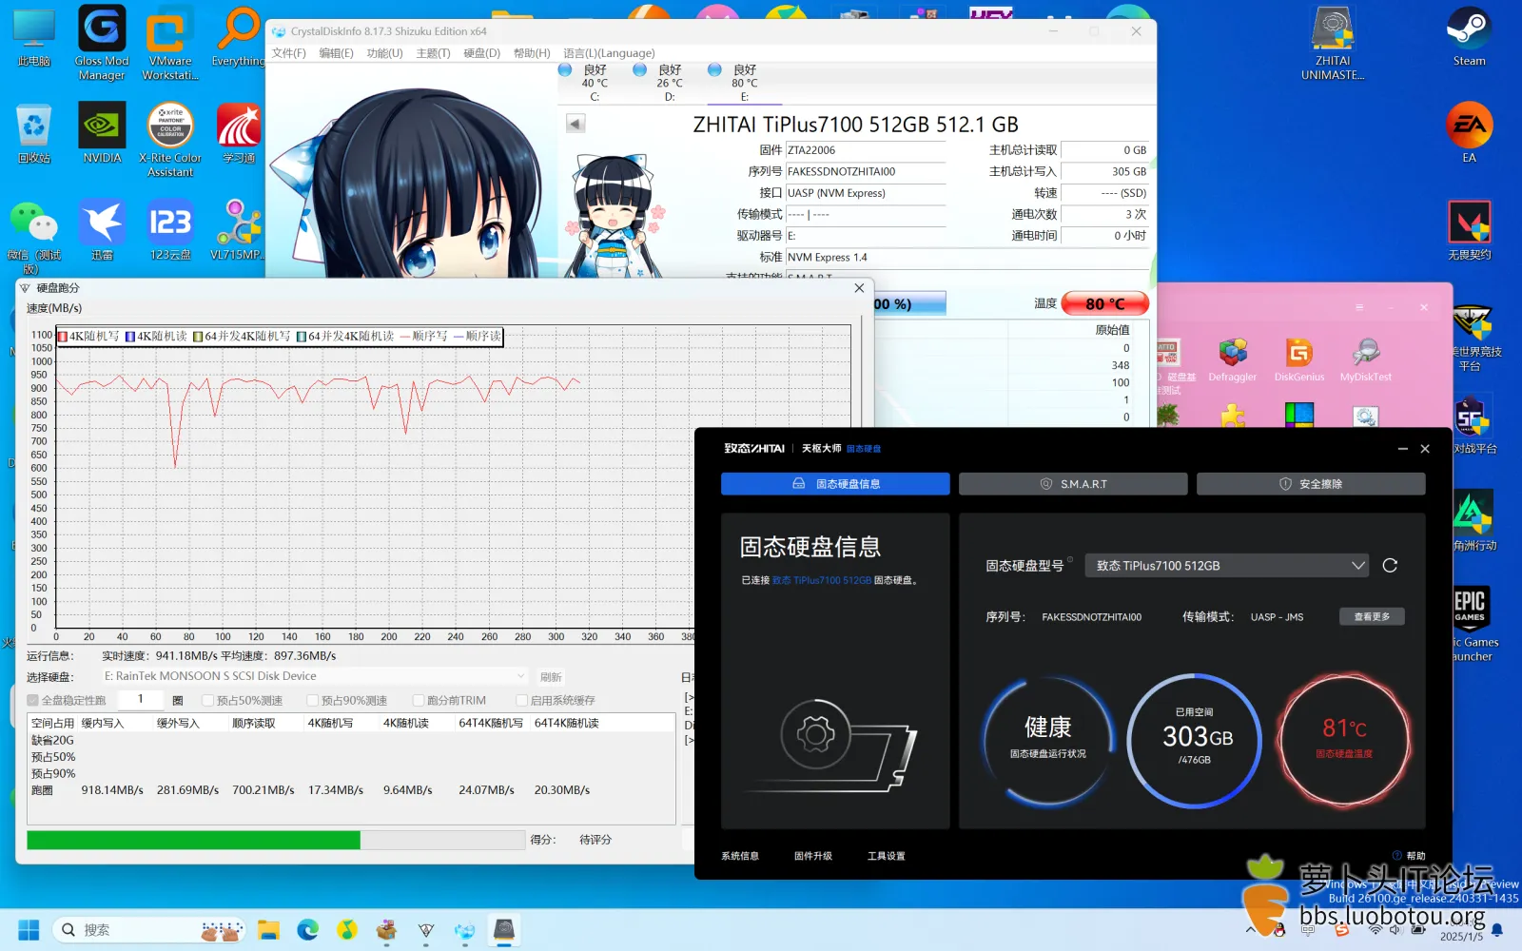Open Defraggler in the pink window
This screenshot has width=1522, height=951.
point(1233,360)
